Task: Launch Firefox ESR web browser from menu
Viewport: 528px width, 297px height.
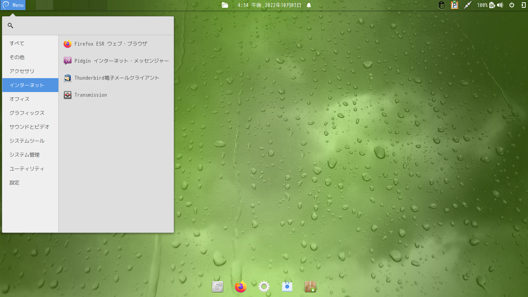Action: 116,44
